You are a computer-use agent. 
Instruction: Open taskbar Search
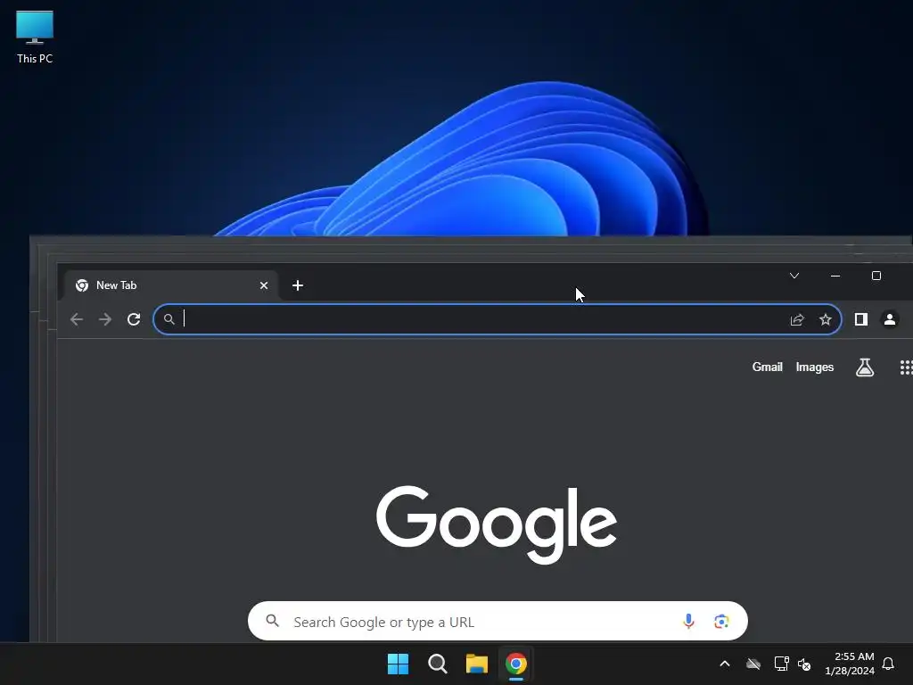pyautogui.click(x=437, y=664)
